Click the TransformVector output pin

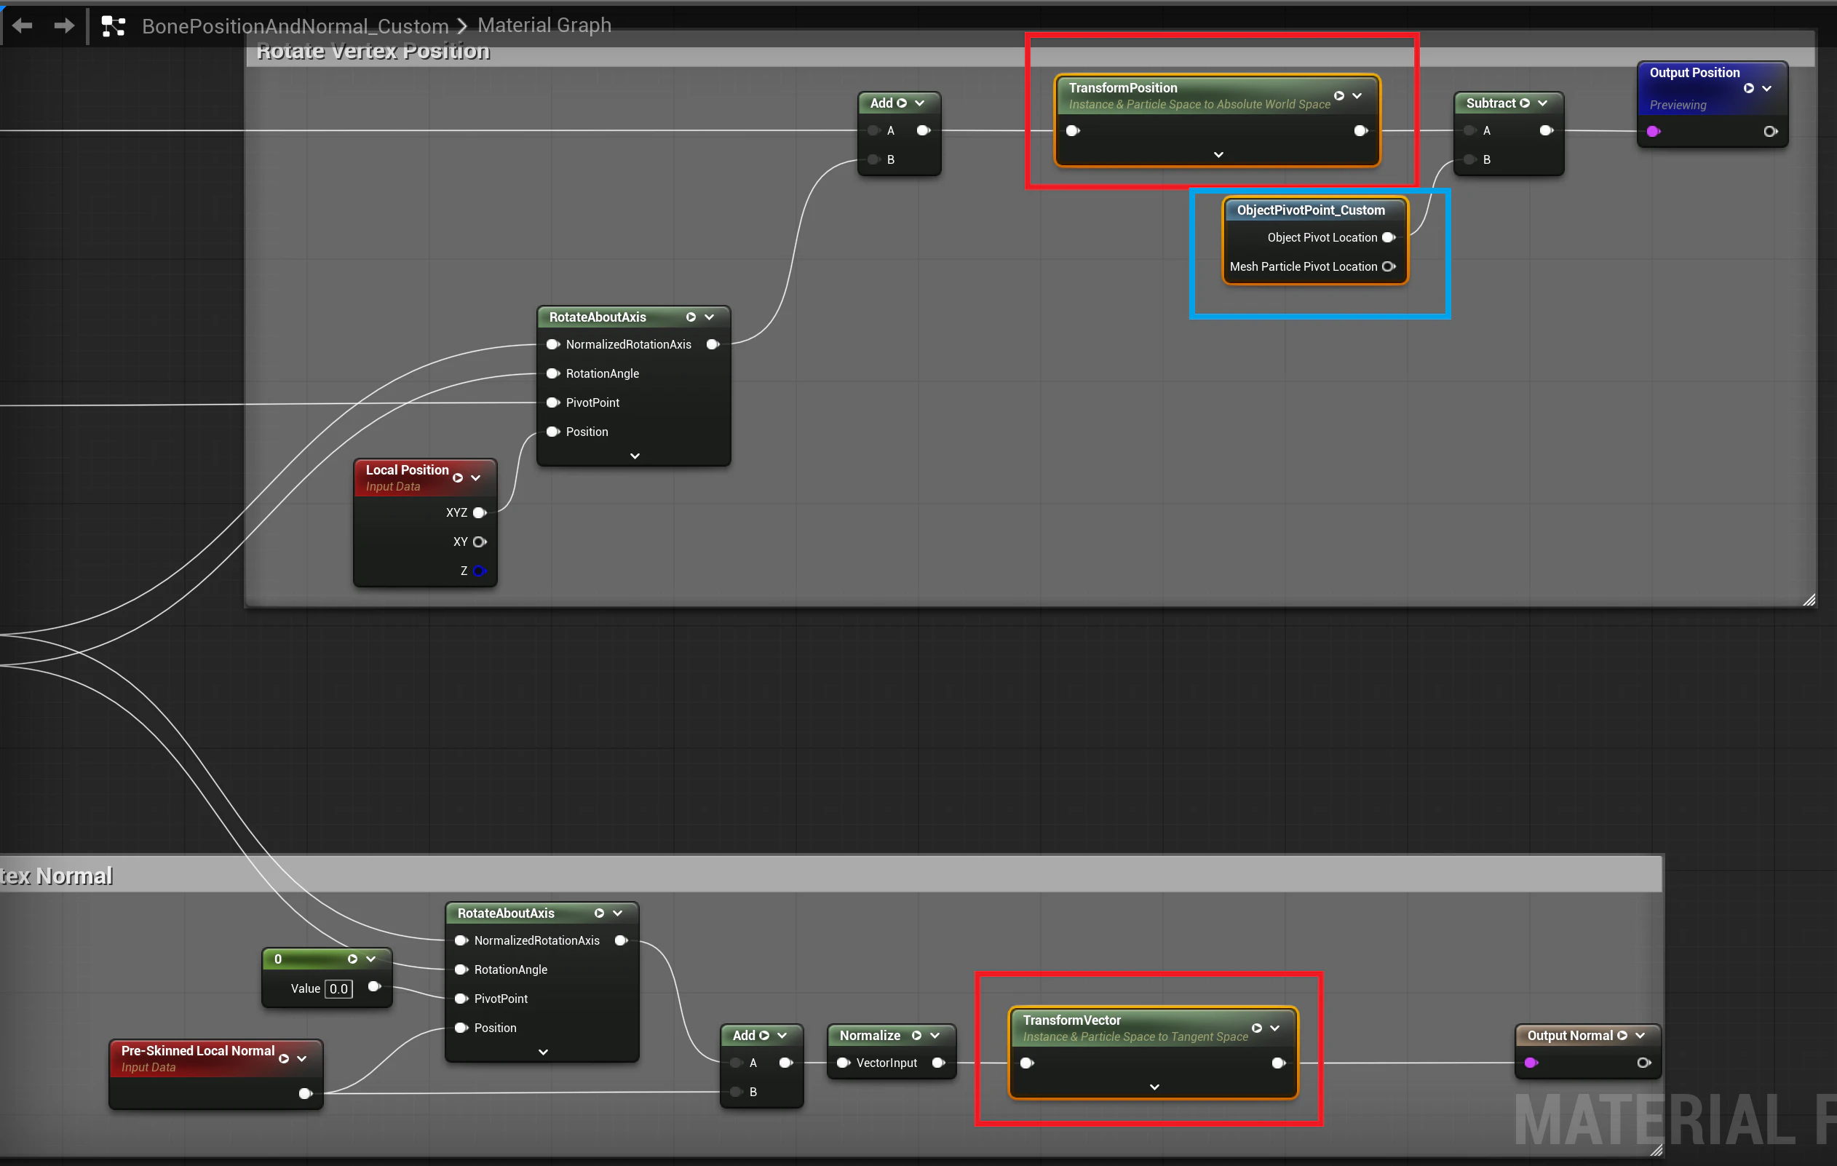[1279, 1063]
